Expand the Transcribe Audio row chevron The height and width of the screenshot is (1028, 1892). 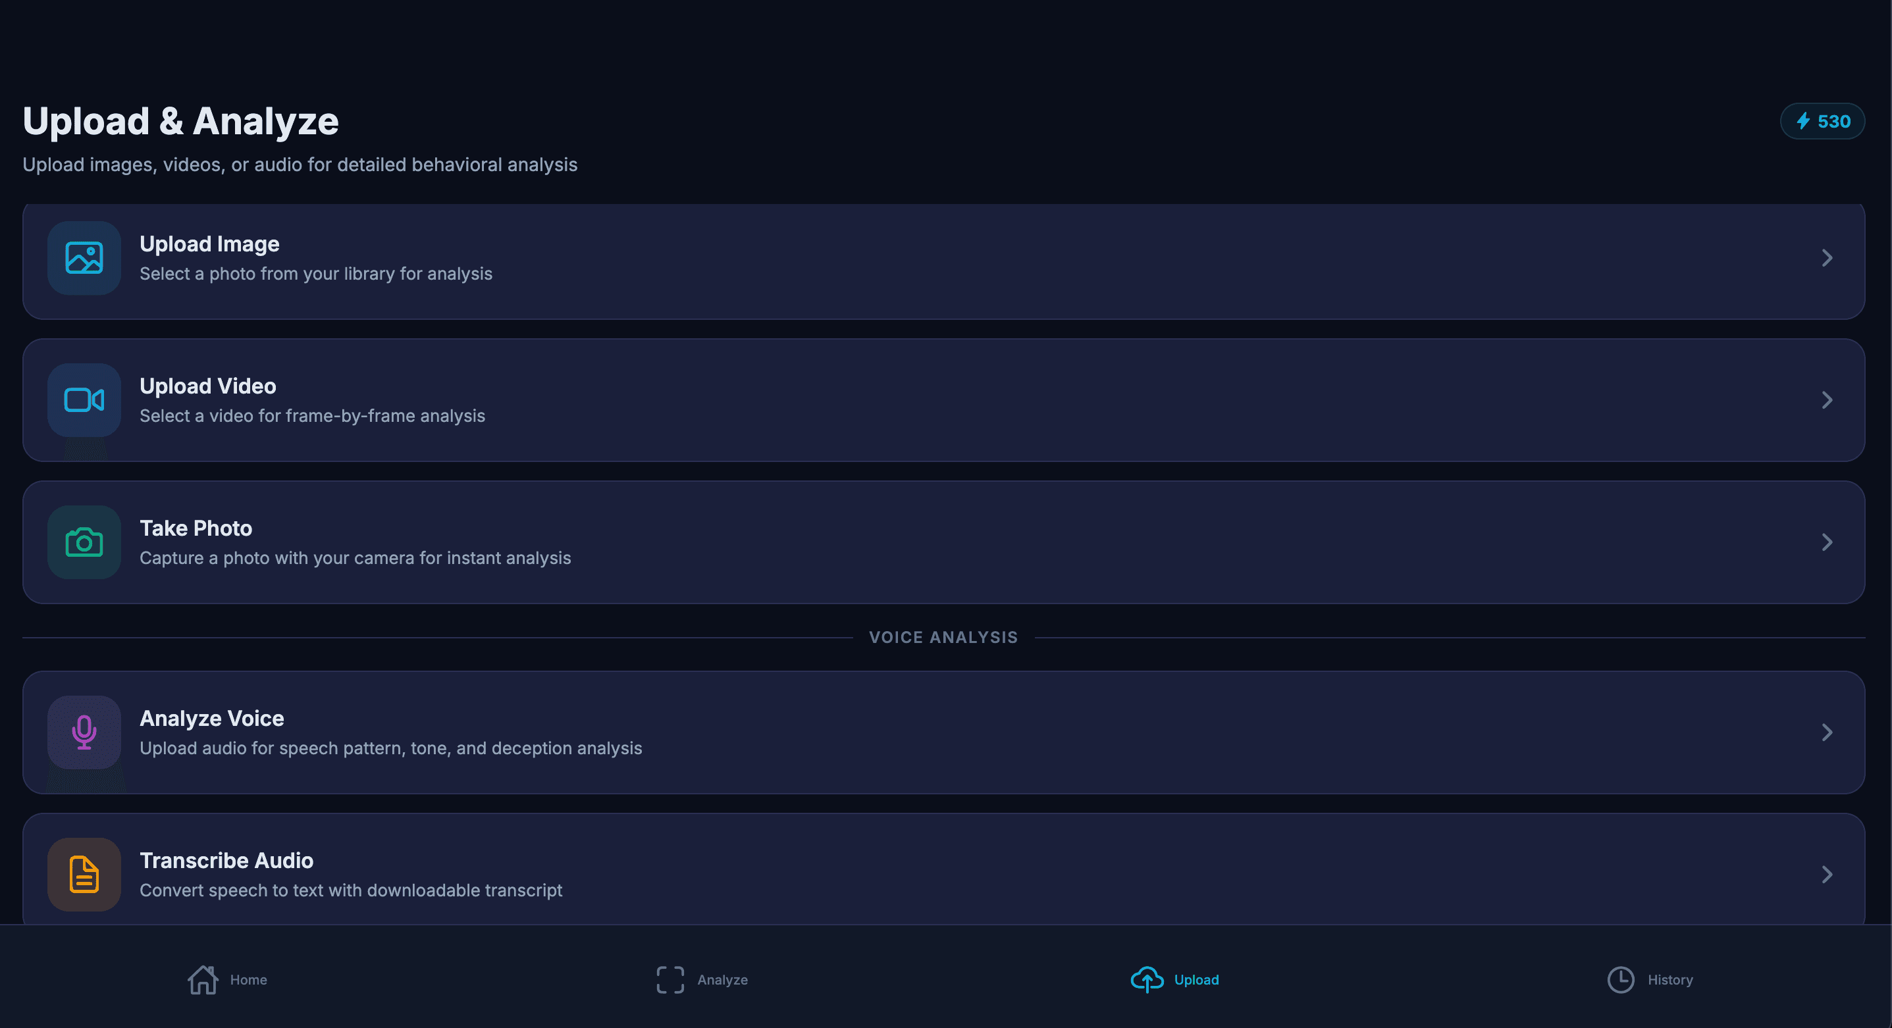(x=1827, y=874)
